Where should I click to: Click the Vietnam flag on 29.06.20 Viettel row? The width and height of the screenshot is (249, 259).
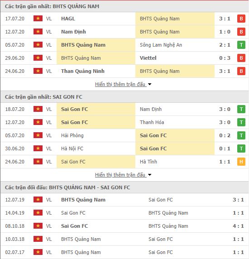38,58
